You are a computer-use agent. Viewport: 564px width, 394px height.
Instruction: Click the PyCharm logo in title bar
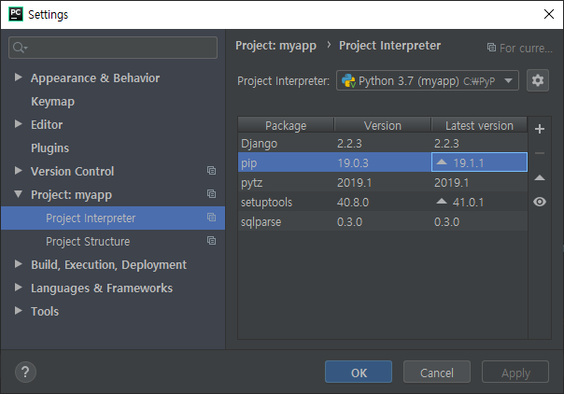tap(16, 14)
